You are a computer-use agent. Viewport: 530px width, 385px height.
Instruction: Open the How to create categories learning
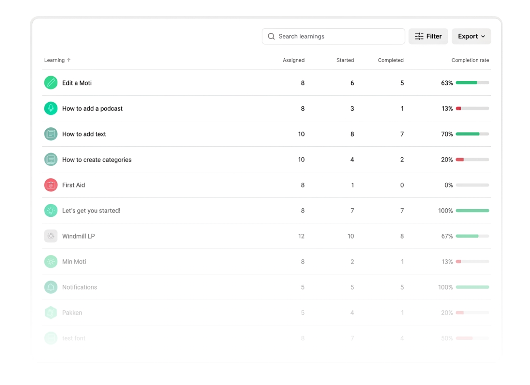tap(97, 160)
